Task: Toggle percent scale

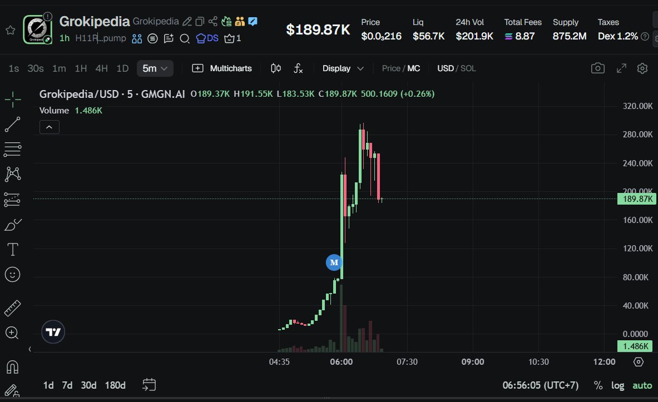Action: 598,385
